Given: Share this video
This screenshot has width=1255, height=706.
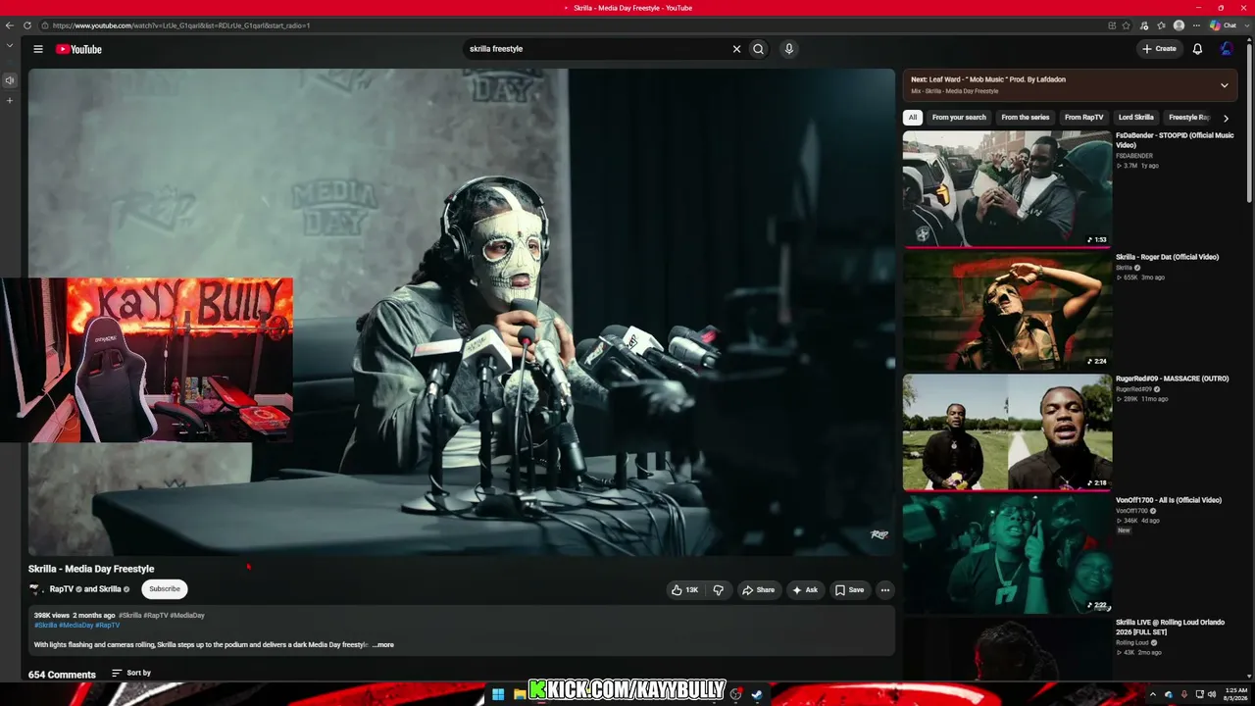Looking at the screenshot, I should (758, 590).
